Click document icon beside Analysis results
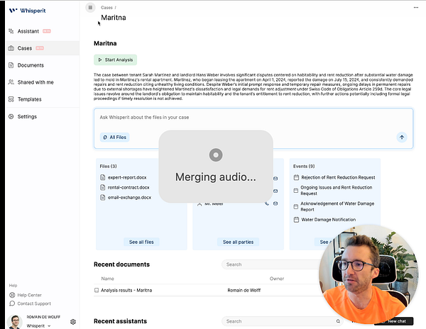The image size is (426, 329). (x=97, y=290)
